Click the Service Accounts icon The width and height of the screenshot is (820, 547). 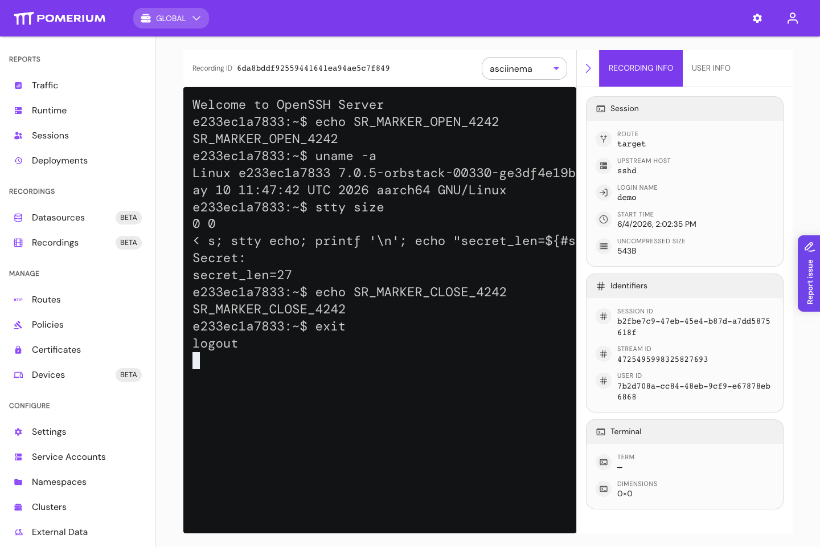[18, 457]
